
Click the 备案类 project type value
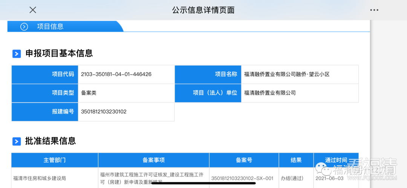89,93
